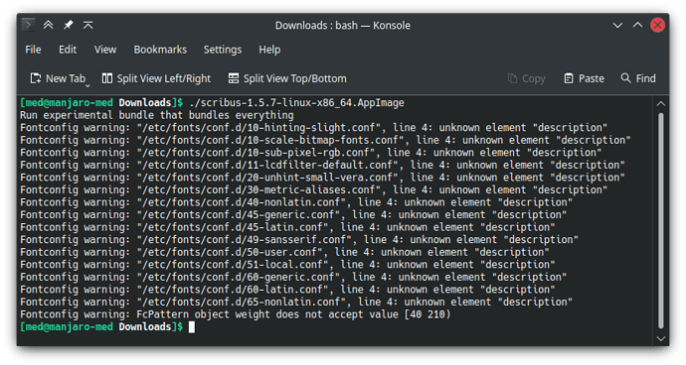Click the last prompt with the cursor

(107, 327)
